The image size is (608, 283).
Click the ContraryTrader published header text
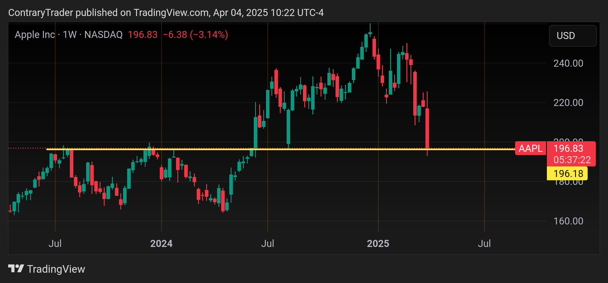166,12
